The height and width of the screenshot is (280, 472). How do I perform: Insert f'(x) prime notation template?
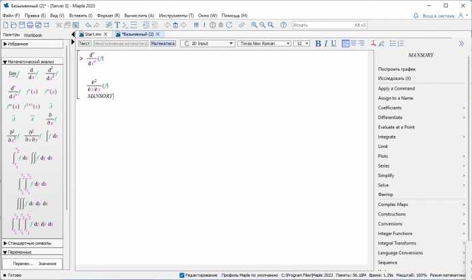[x=32, y=92]
